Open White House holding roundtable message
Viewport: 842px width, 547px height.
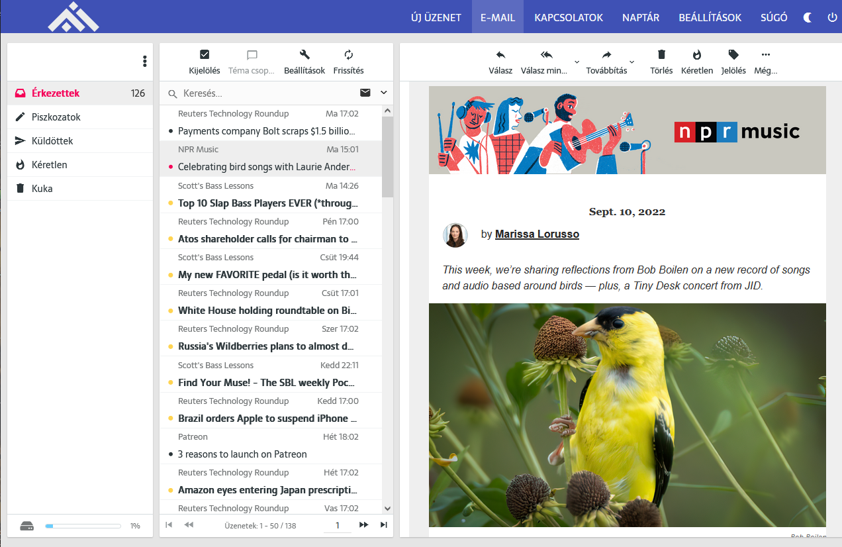(271, 302)
